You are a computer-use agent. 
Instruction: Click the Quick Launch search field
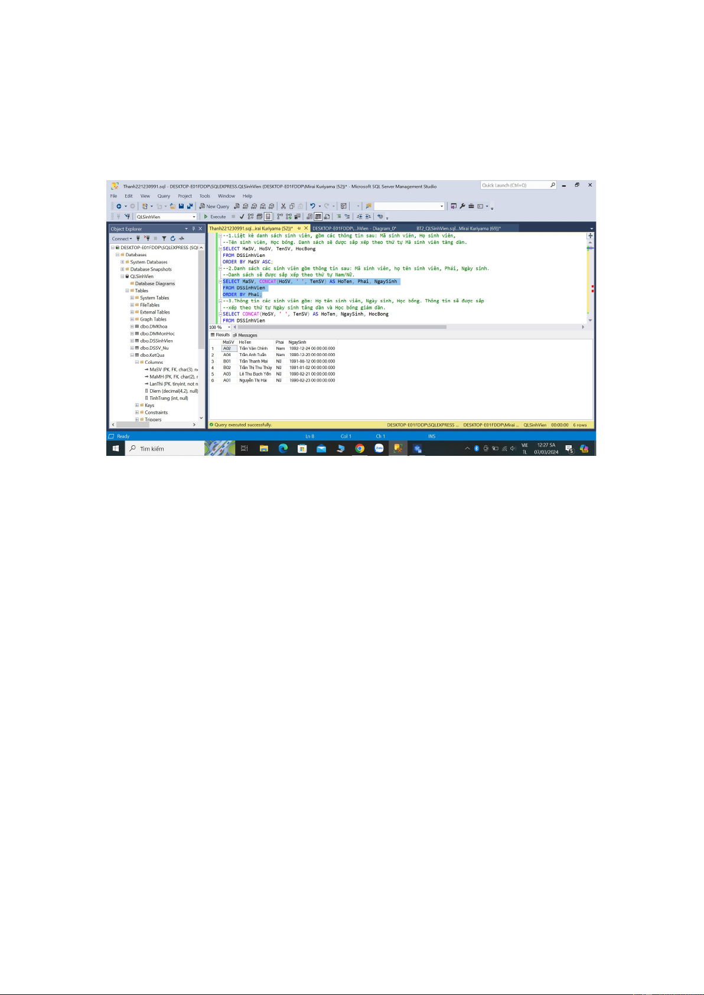[x=514, y=185]
